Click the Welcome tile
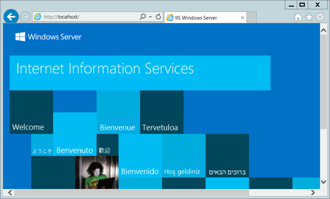 (31, 112)
